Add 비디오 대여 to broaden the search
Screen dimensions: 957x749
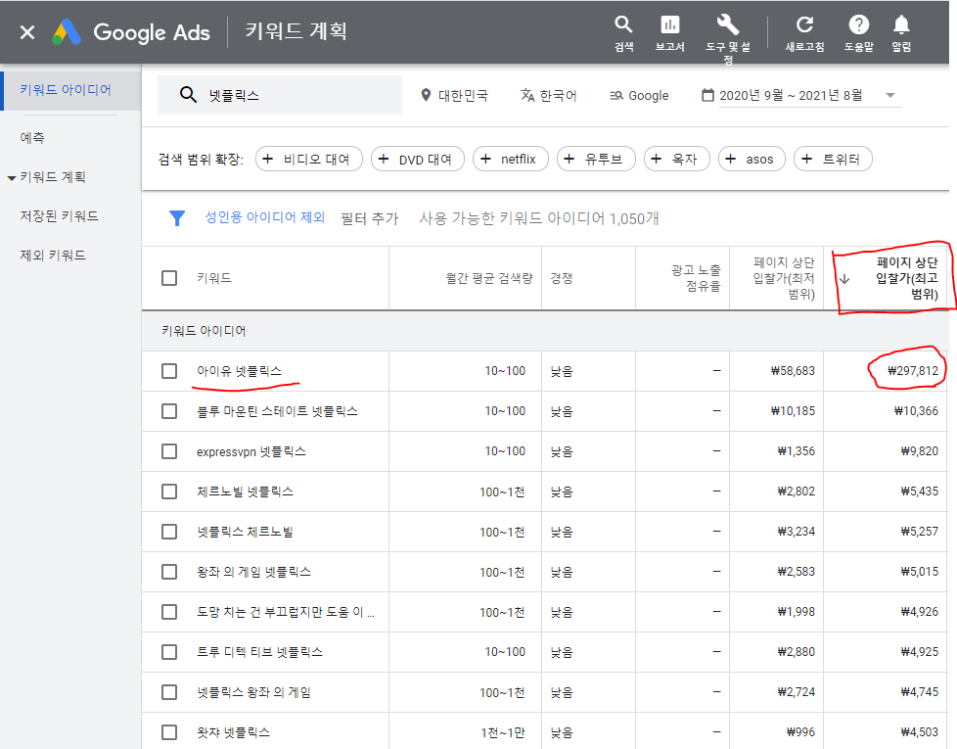[x=309, y=159]
